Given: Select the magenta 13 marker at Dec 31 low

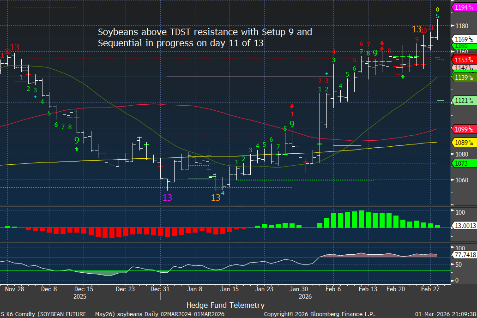Looking at the screenshot, I should point(167,198).
